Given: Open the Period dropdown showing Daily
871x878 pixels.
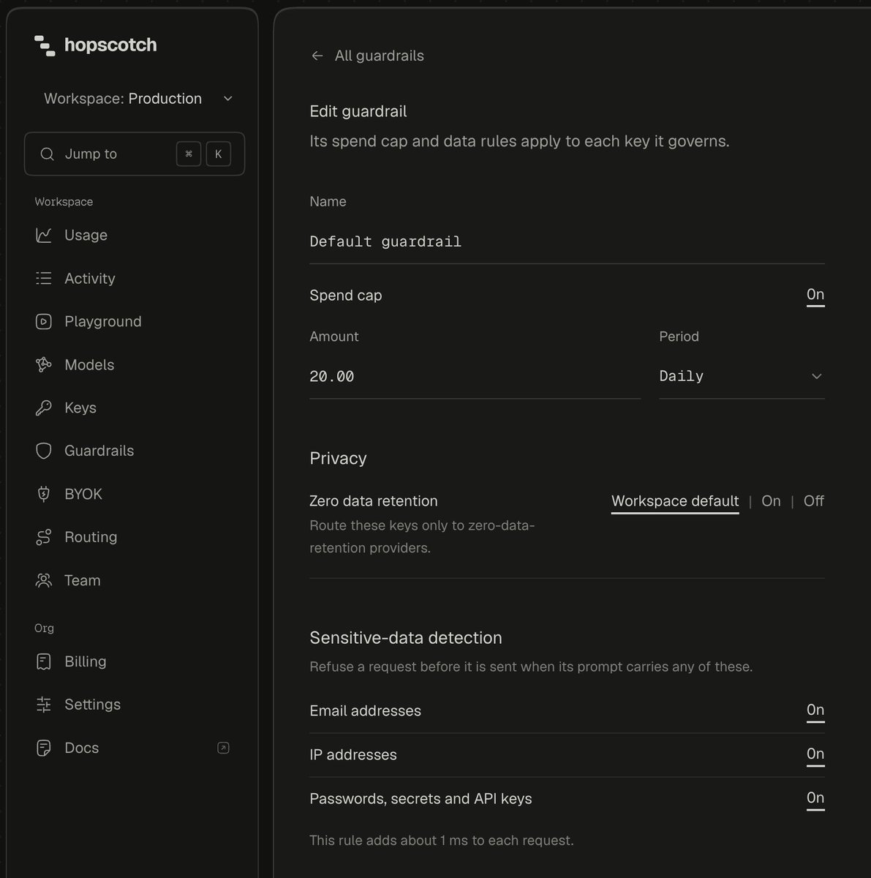Looking at the screenshot, I should pyautogui.click(x=742, y=376).
